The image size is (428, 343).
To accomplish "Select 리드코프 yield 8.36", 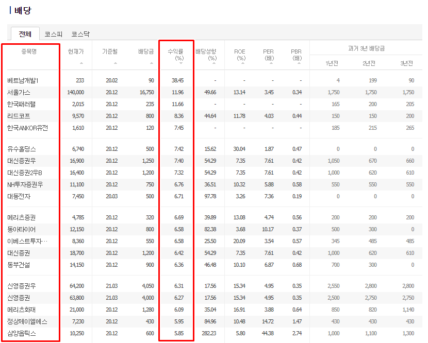I will tap(179, 116).
